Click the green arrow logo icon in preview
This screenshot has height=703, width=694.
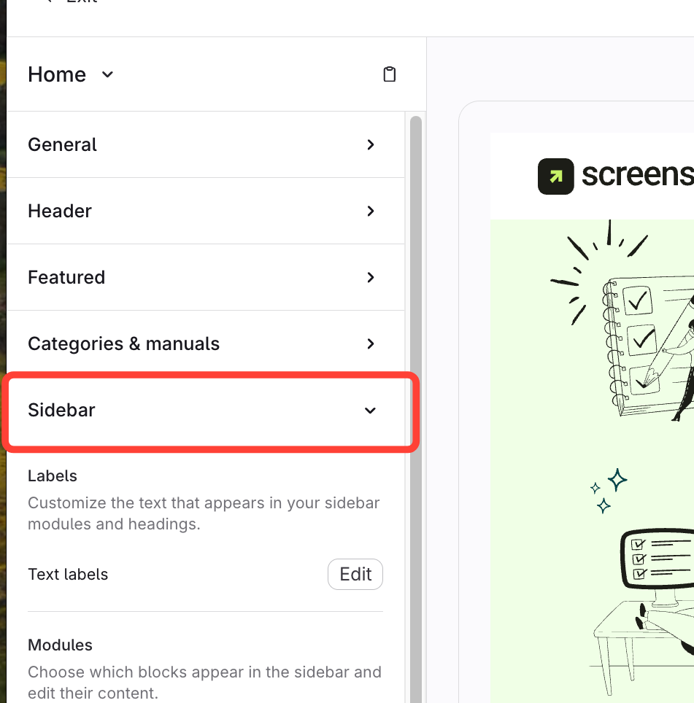[x=556, y=176]
